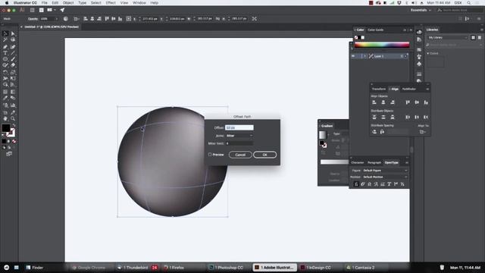
Task: Open Finder from the taskbar
Action: click(35, 268)
